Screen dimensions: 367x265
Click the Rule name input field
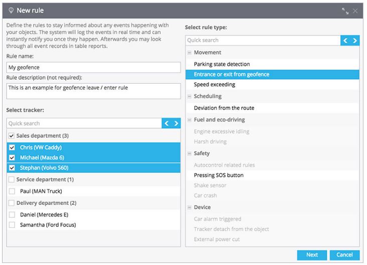point(93,68)
